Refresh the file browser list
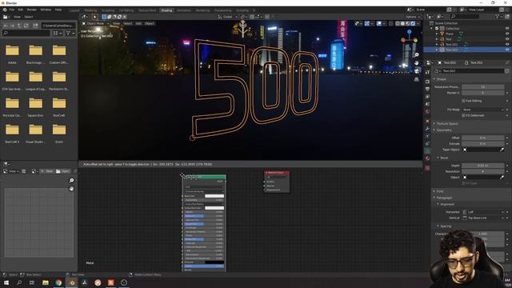The height and width of the screenshot is (288, 512). point(26,25)
